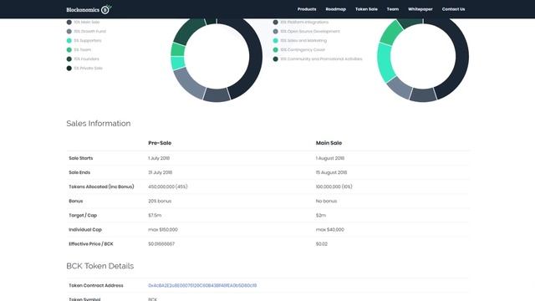Toggle the Growth Fund legend dot
This screenshot has width=535, height=301.
69,32
